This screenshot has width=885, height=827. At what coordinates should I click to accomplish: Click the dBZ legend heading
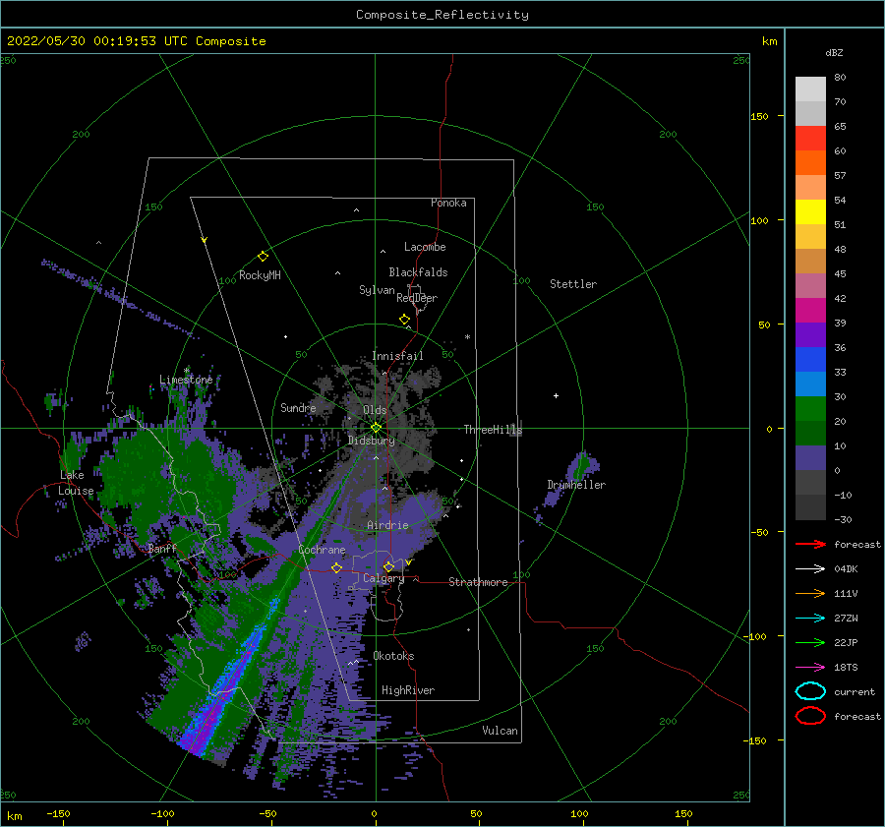(x=834, y=52)
